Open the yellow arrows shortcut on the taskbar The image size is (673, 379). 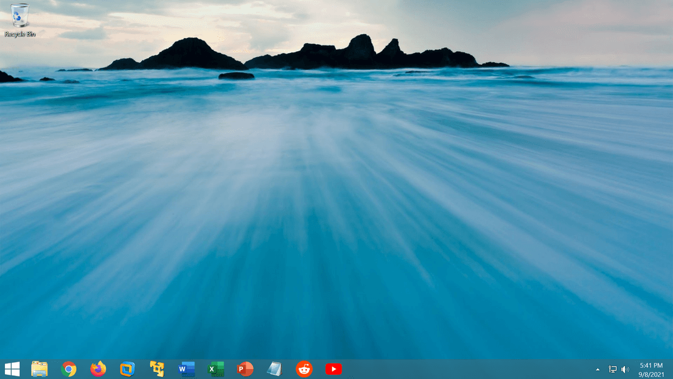coord(156,369)
